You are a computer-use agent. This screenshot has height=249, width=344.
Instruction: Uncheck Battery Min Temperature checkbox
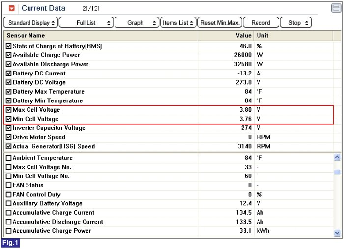pyautogui.click(x=8, y=100)
